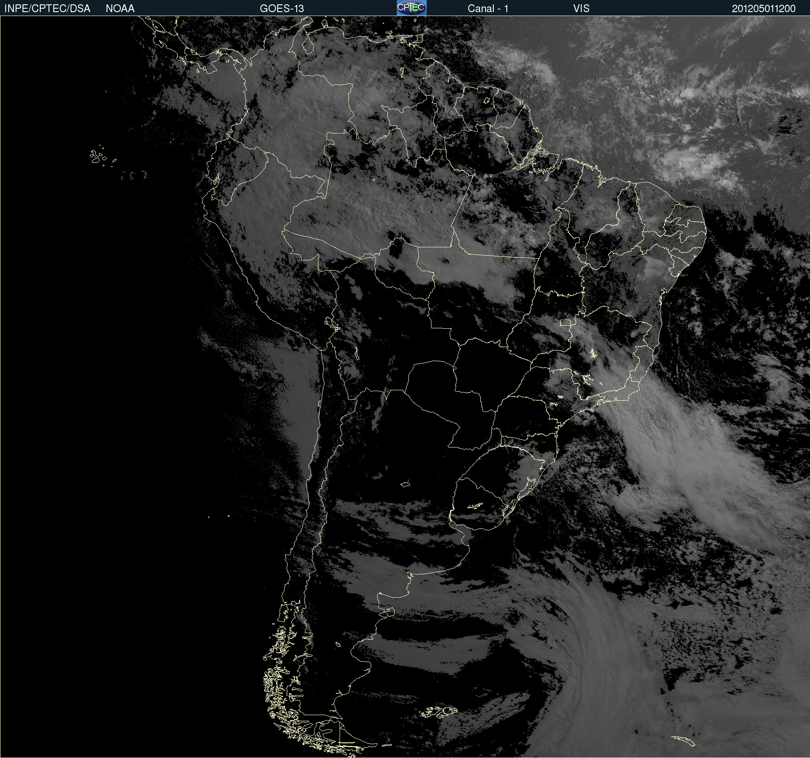Click the VIS label in the header
Viewport: 810px width, 758px height.
pos(581,9)
